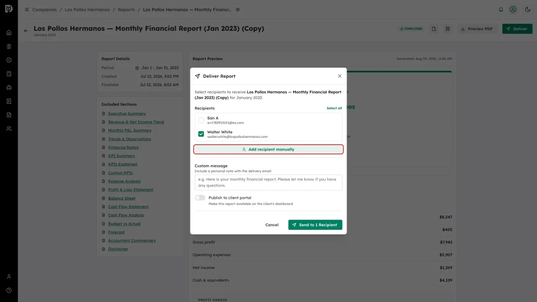537x302 pixels.
Task: Open the checkmark circle sidebar icon
Action: point(9,60)
